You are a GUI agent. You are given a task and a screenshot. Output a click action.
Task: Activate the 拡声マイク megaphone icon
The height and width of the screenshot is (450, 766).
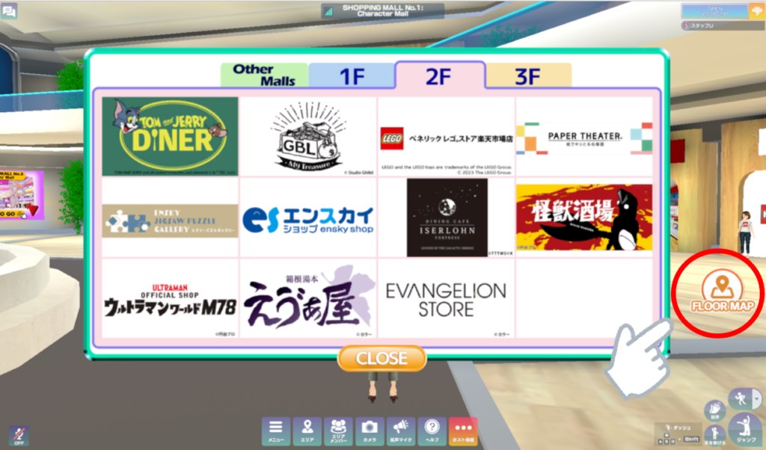click(401, 431)
